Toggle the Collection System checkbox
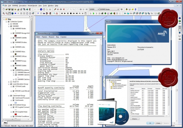Screen dimensions: 183x128 pos(9,21)
